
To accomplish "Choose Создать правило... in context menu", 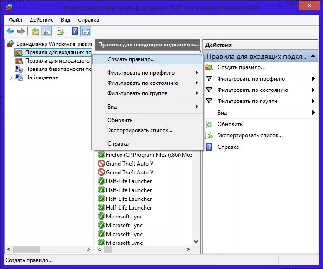I will [x=147, y=59].
